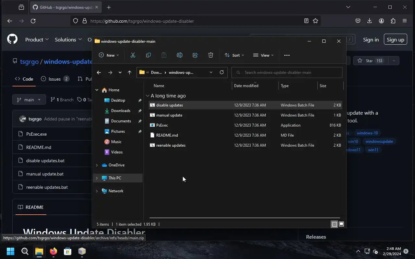This screenshot has height=259, width=415.
Task: Open Firefox from the taskbar
Action: coord(53,251)
